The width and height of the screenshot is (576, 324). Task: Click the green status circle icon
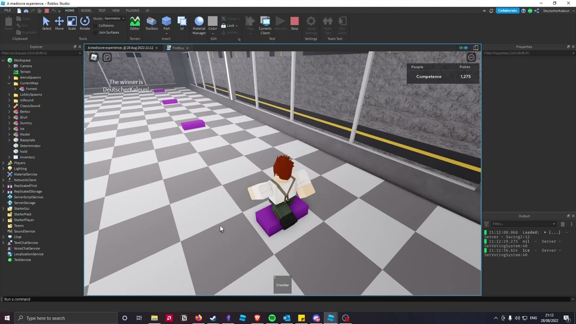tap(530, 10)
